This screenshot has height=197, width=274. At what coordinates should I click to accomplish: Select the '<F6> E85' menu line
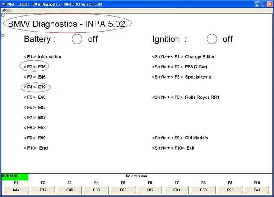(35, 107)
